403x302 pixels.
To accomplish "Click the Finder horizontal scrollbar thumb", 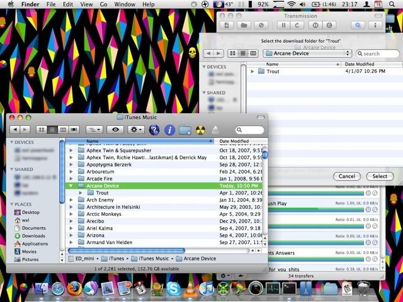I will point(126,250).
